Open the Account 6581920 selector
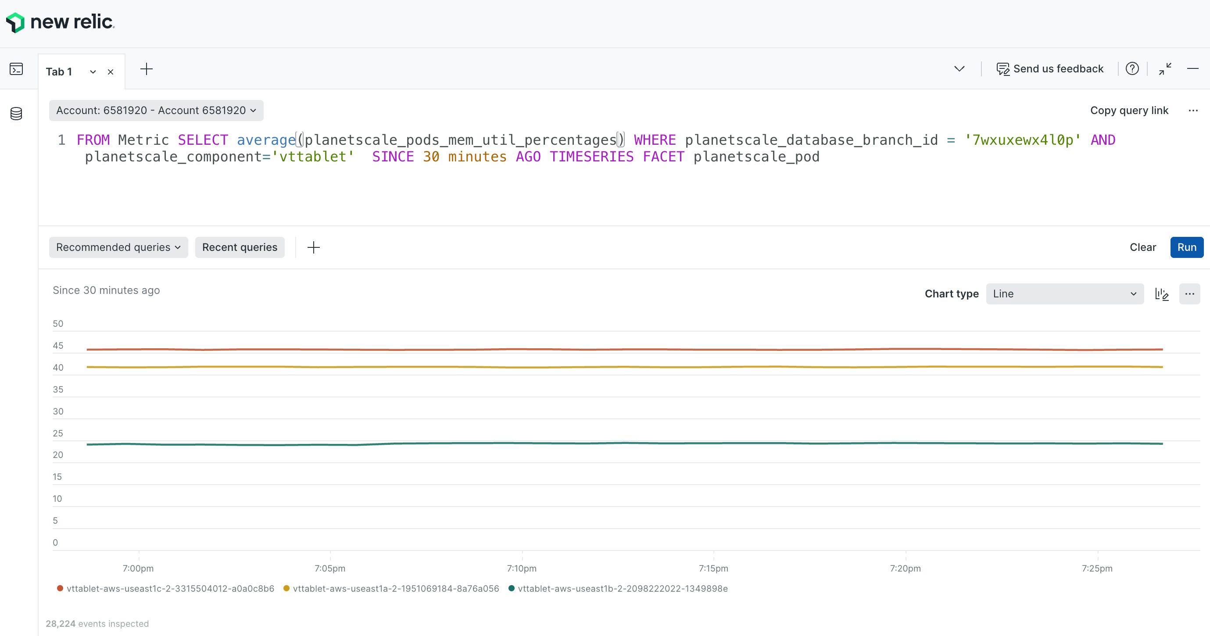Image resolution: width=1210 pixels, height=636 pixels. click(156, 111)
